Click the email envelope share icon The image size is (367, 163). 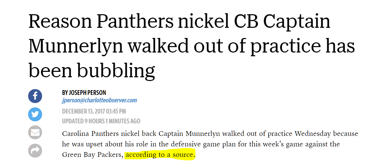pos(35,132)
